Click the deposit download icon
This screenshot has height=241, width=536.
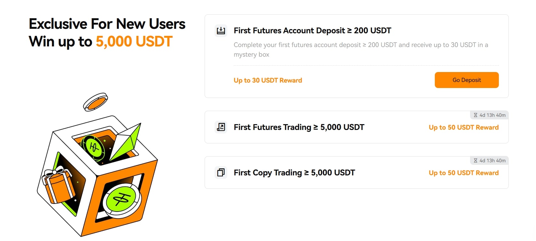[x=221, y=31]
